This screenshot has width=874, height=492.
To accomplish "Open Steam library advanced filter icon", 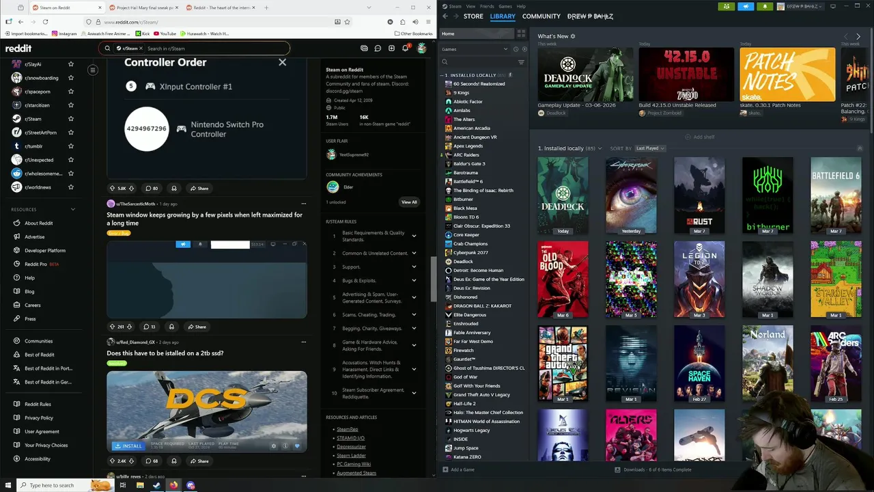I will point(521,62).
